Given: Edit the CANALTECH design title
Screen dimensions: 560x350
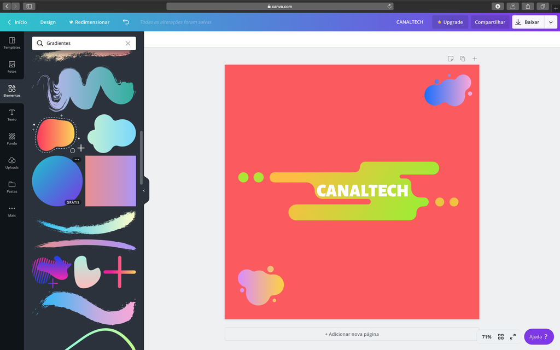Looking at the screenshot, I should [410, 22].
